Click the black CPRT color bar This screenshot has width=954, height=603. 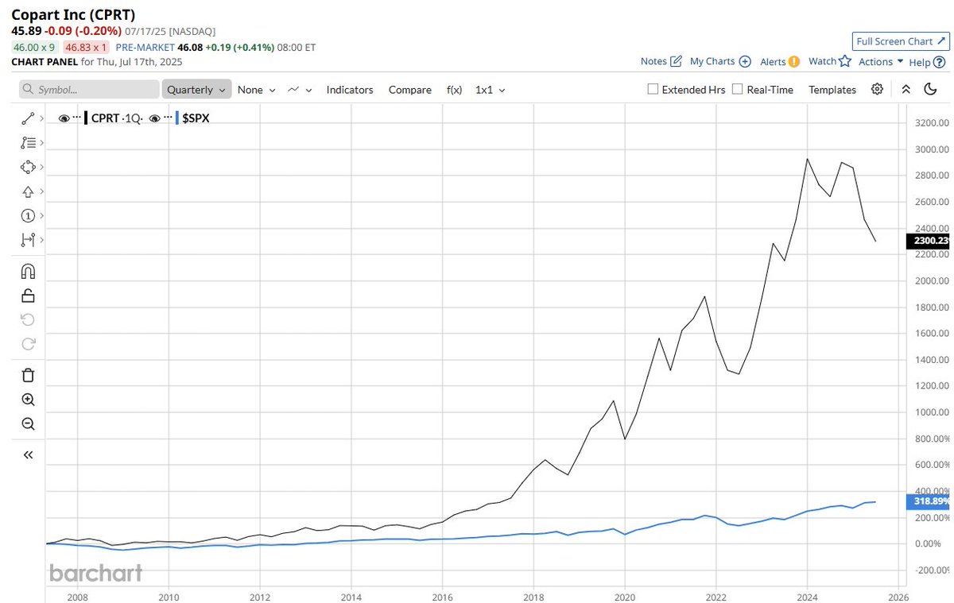click(86, 118)
